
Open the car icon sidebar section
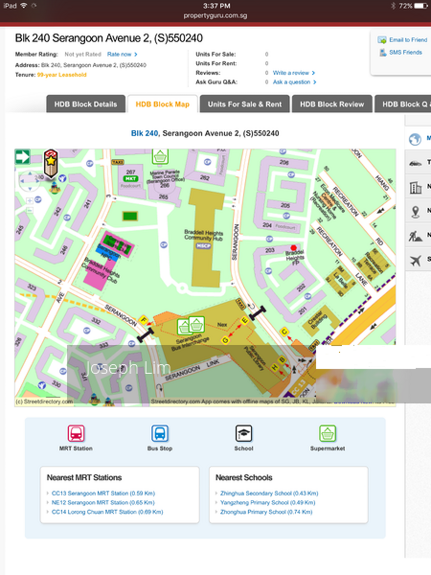point(416,163)
